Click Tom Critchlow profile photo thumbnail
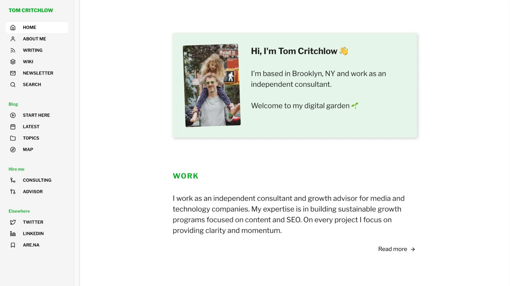510x286 pixels. pos(211,85)
